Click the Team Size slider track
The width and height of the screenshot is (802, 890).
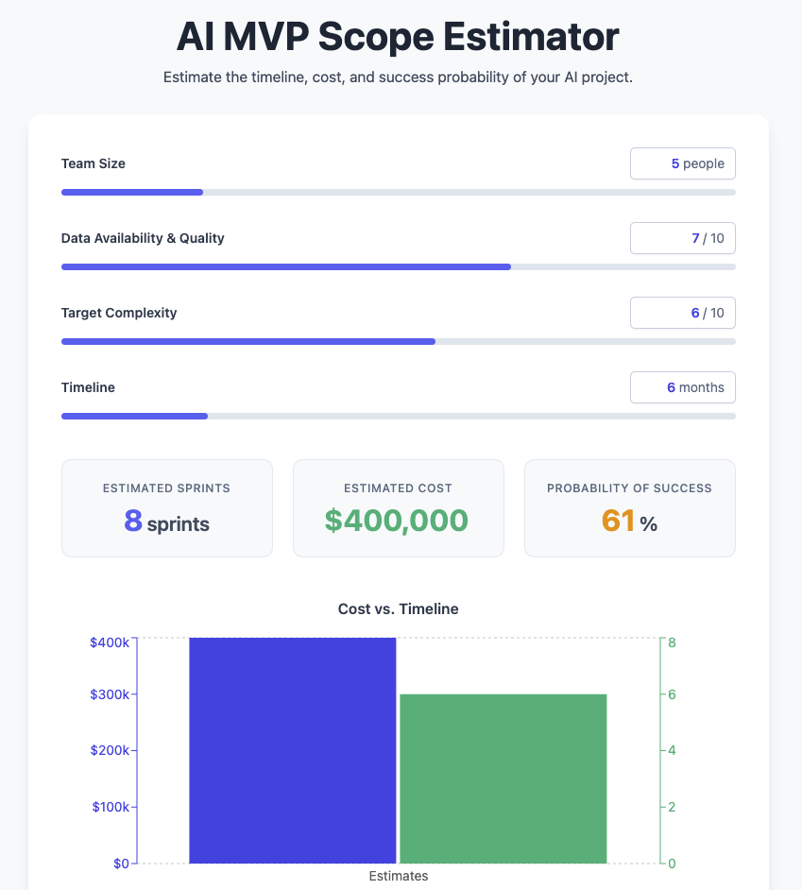tap(398, 192)
